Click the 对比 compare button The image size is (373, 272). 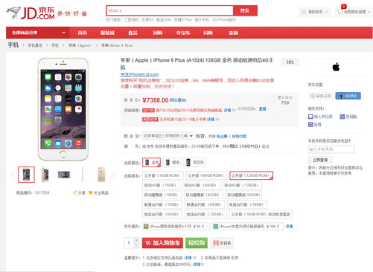[290, 62]
